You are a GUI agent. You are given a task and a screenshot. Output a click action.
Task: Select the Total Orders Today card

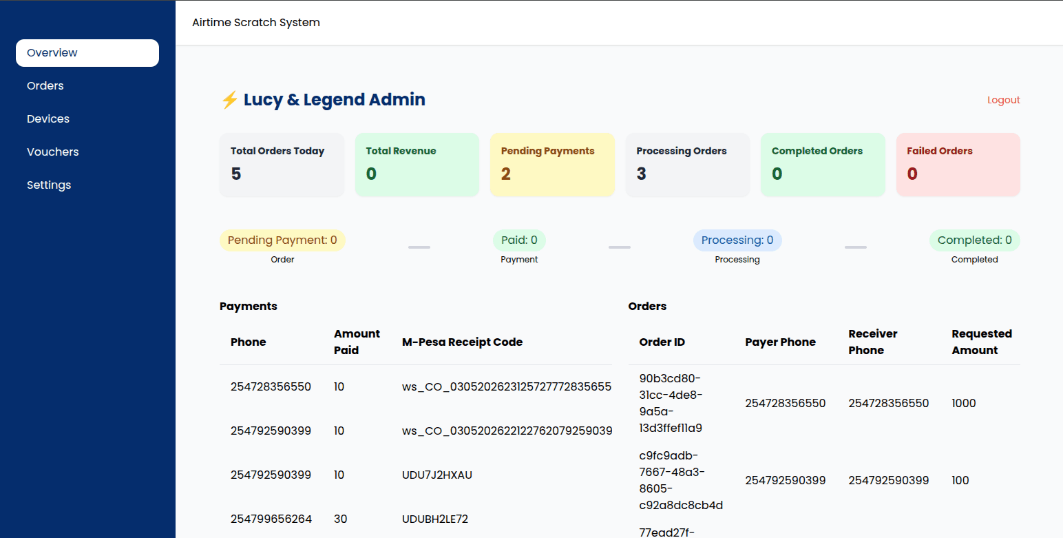(x=282, y=165)
